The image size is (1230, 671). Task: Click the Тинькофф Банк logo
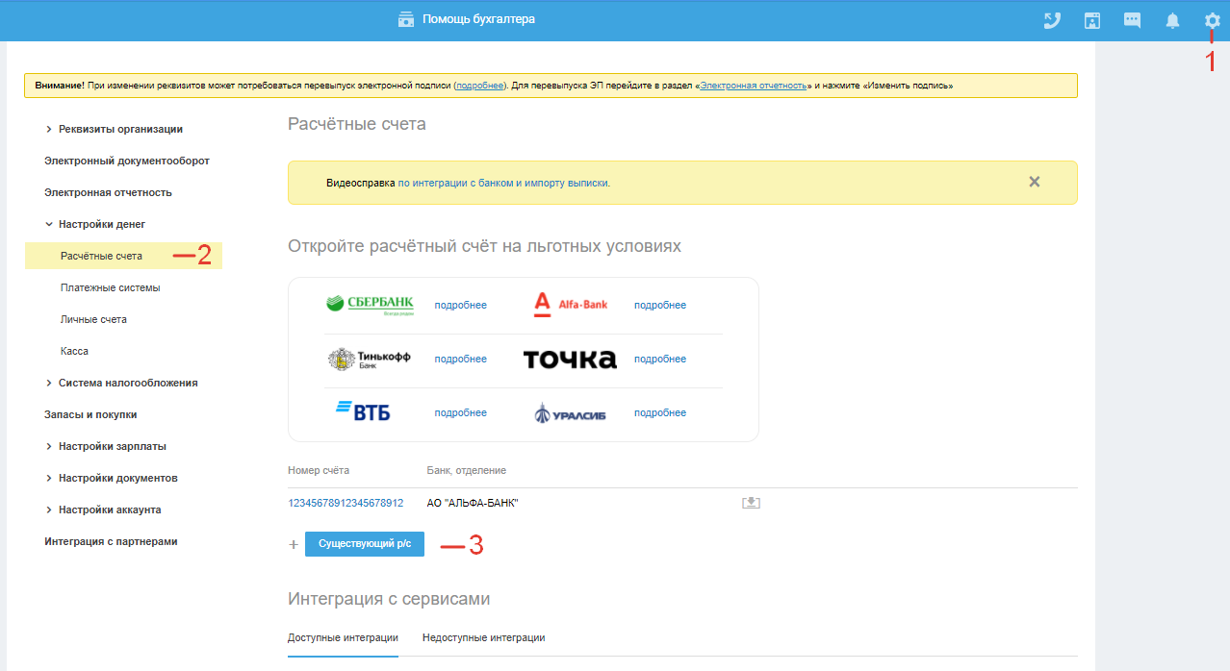pyautogui.click(x=369, y=359)
